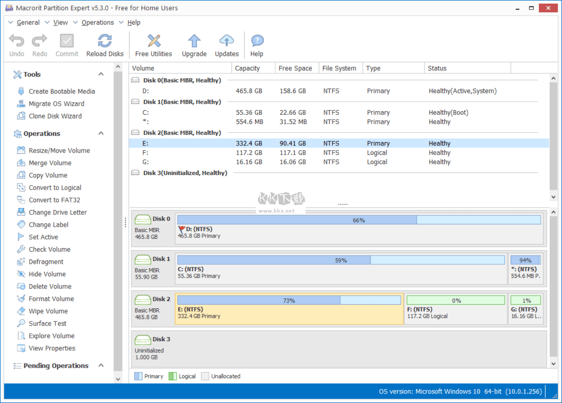Viewport: 562px width, 403px height.
Task: Reload Disks using the toolbar icon
Action: click(x=105, y=41)
